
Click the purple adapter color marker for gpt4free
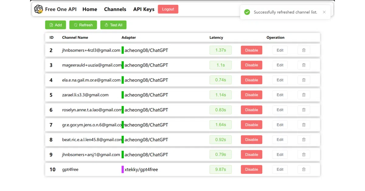coord(123,169)
